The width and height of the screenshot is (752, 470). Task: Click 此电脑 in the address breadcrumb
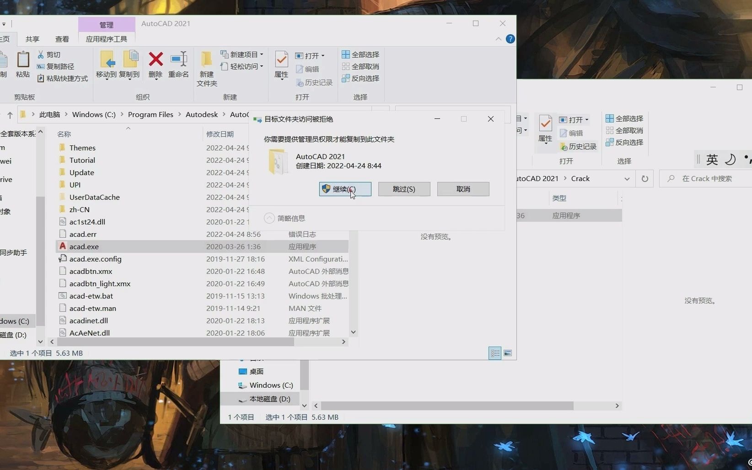(50, 115)
